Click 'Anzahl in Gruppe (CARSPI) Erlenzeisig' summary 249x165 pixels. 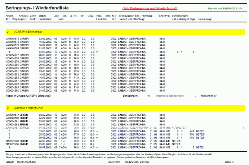point(28,96)
